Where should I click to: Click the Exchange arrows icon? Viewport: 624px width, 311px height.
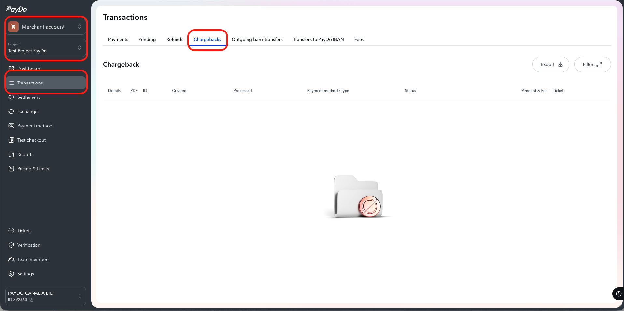[11, 111]
